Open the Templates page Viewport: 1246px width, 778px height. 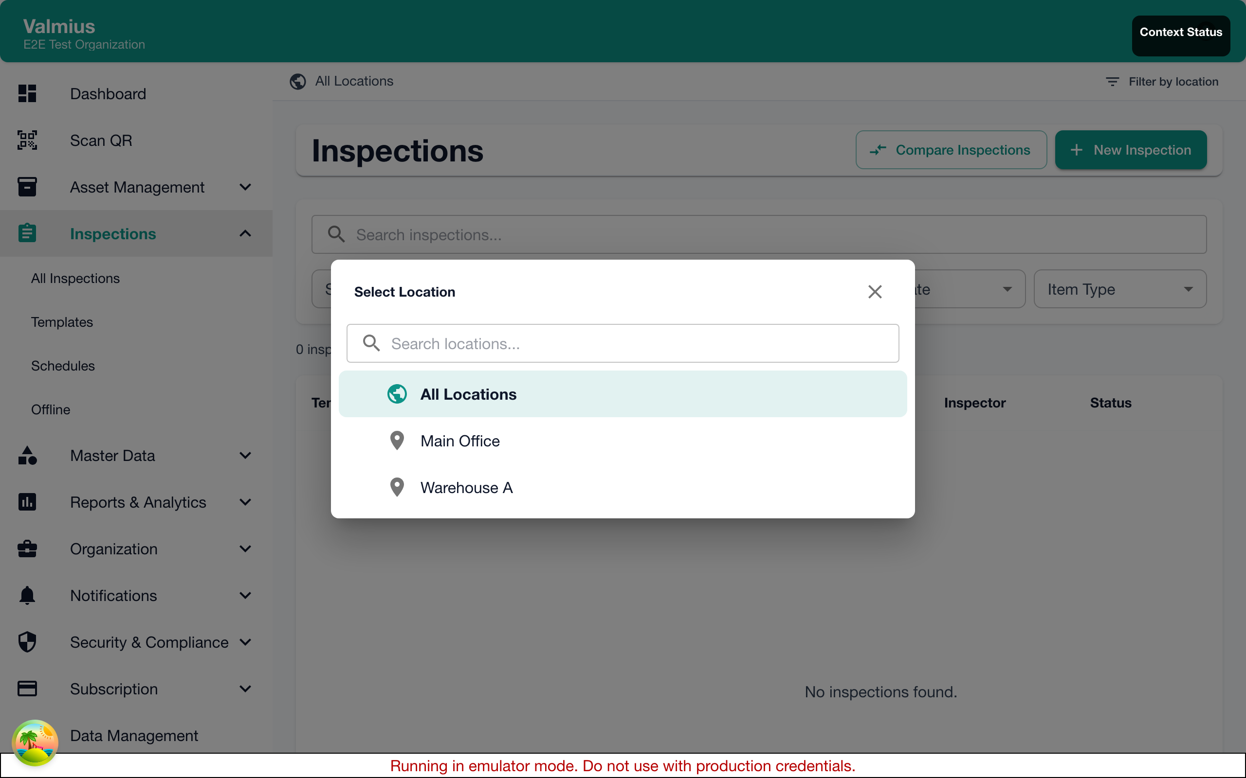[61, 322]
